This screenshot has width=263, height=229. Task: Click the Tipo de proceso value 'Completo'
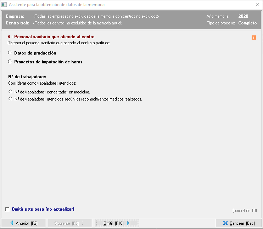(247, 23)
